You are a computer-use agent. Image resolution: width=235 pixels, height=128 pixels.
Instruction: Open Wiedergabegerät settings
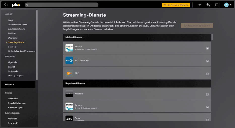pyautogui.click(x=16, y=76)
